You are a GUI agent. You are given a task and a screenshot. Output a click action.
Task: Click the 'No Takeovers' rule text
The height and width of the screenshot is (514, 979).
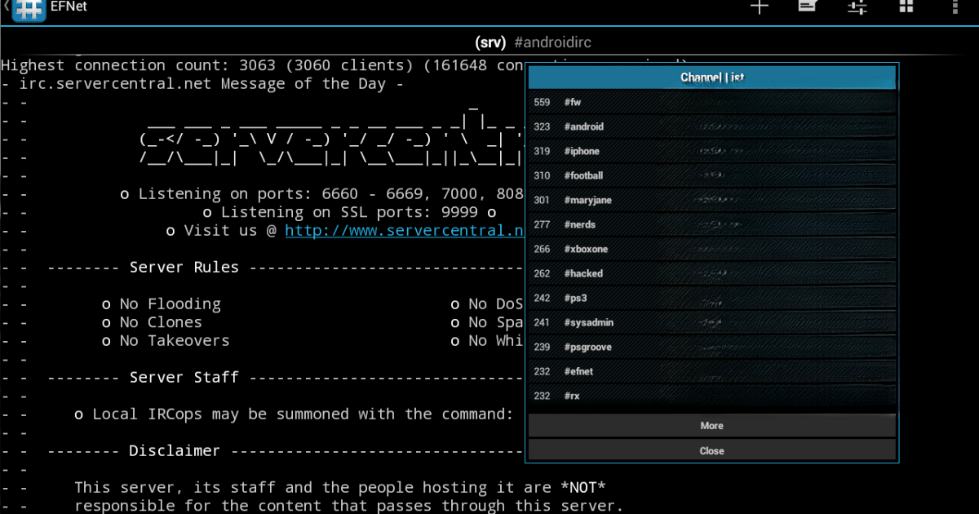(166, 340)
